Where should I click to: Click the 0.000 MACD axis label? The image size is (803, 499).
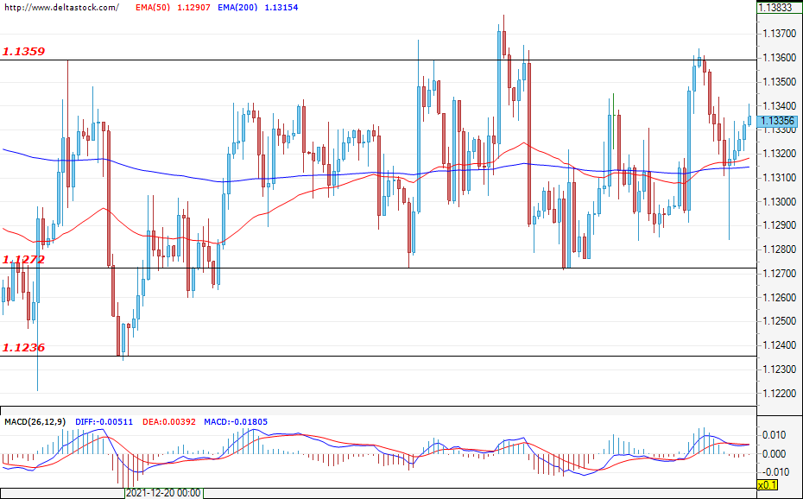click(x=775, y=453)
